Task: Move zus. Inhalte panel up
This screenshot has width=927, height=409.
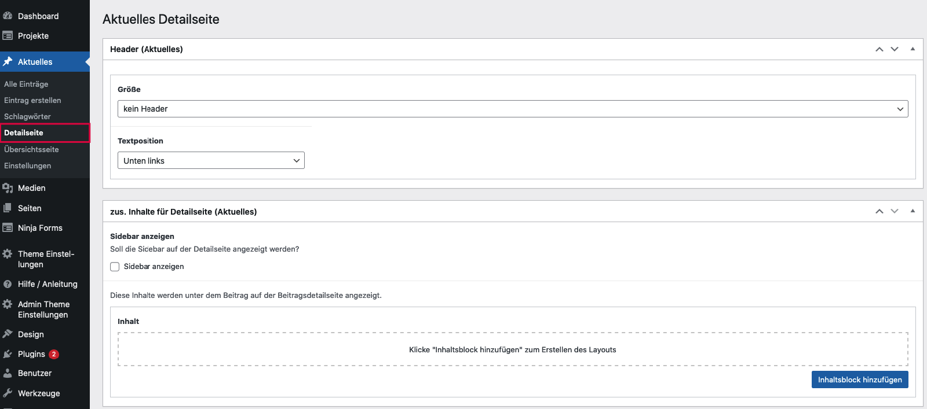Action: pyautogui.click(x=879, y=212)
